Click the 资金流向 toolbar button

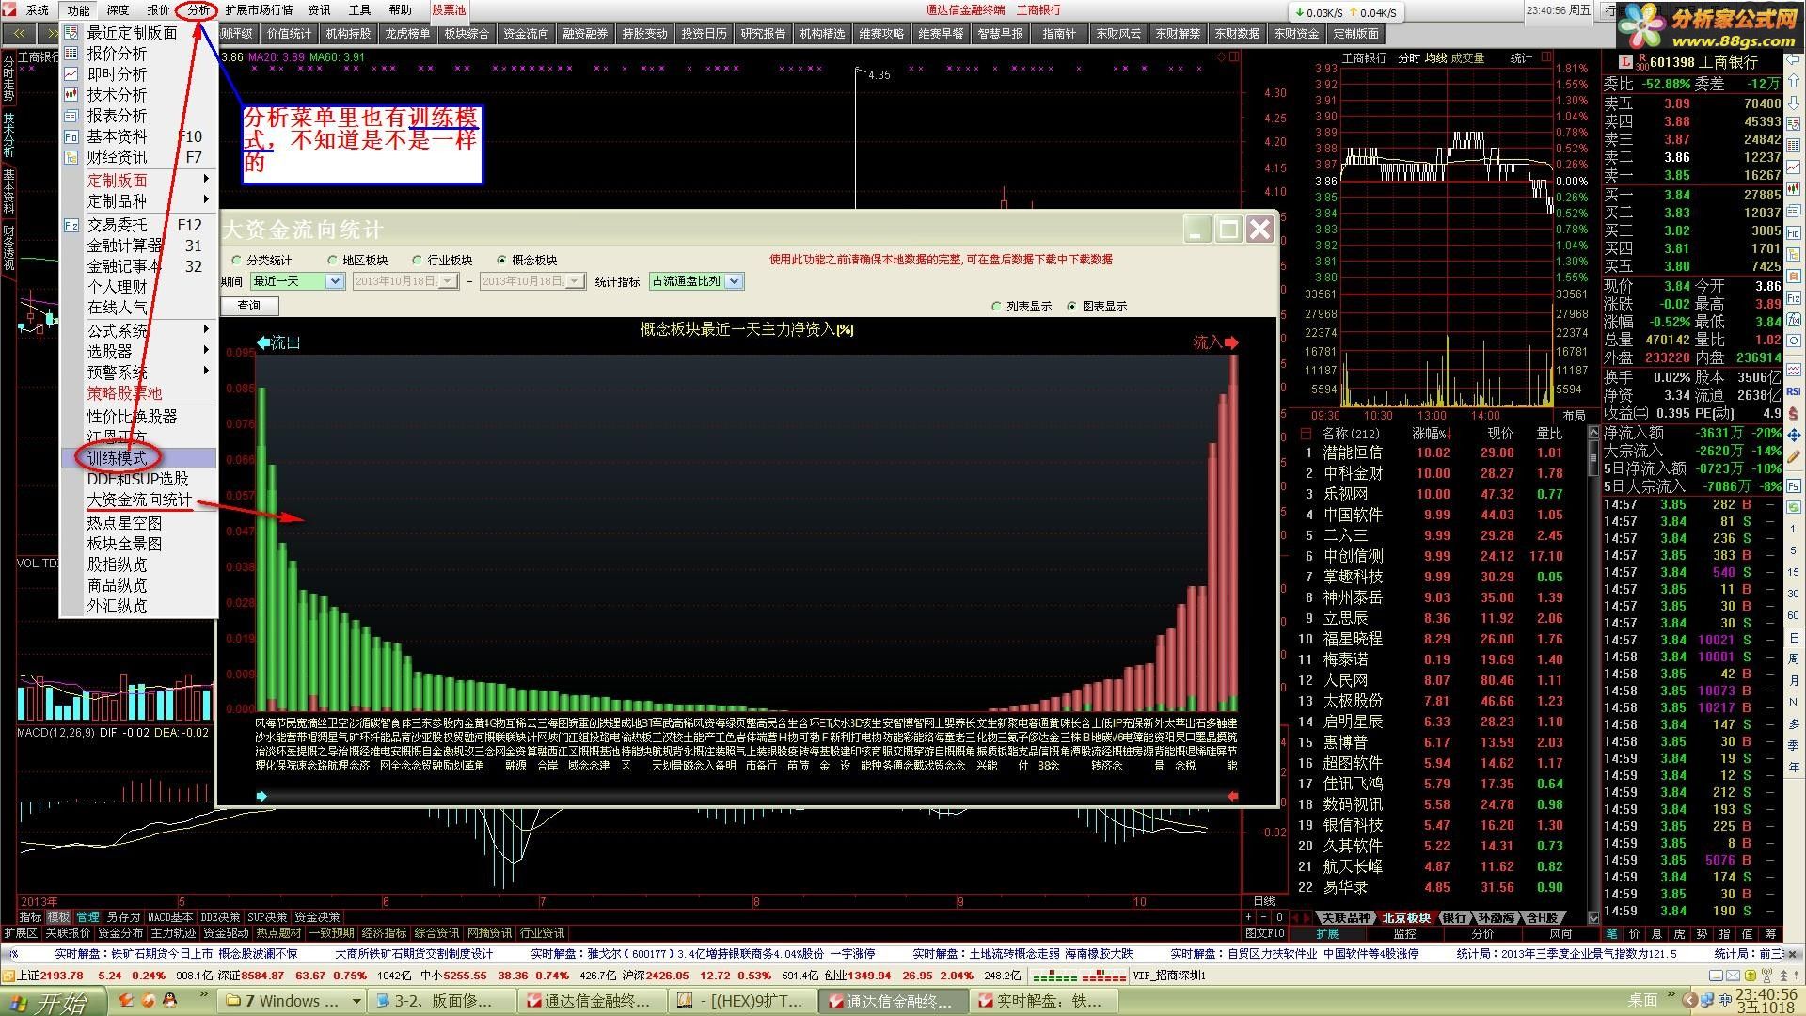tap(526, 34)
